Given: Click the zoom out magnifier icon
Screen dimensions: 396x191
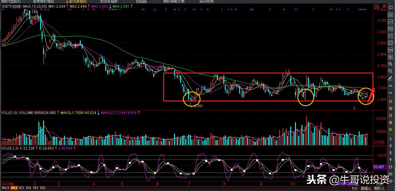Looking at the screenshot, I should (390, 71).
